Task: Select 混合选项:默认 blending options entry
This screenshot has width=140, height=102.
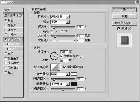Action: (x=13, y=16)
